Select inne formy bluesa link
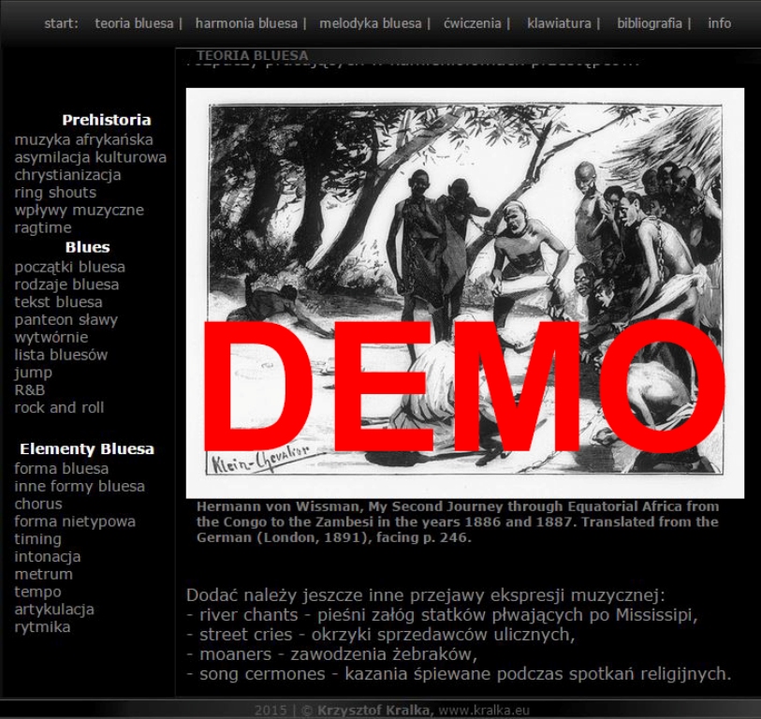 80,486
